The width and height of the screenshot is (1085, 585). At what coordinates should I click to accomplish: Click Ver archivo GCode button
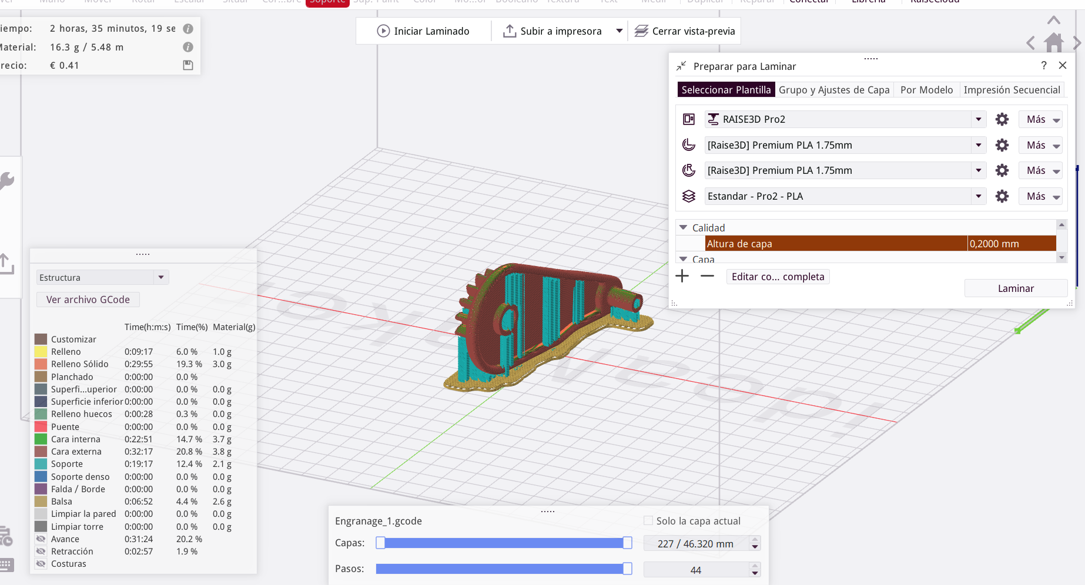point(88,300)
